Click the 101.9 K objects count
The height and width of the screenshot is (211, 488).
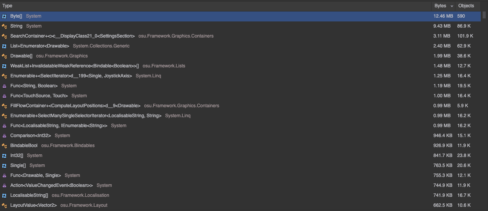pyautogui.click(x=465, y=36)
